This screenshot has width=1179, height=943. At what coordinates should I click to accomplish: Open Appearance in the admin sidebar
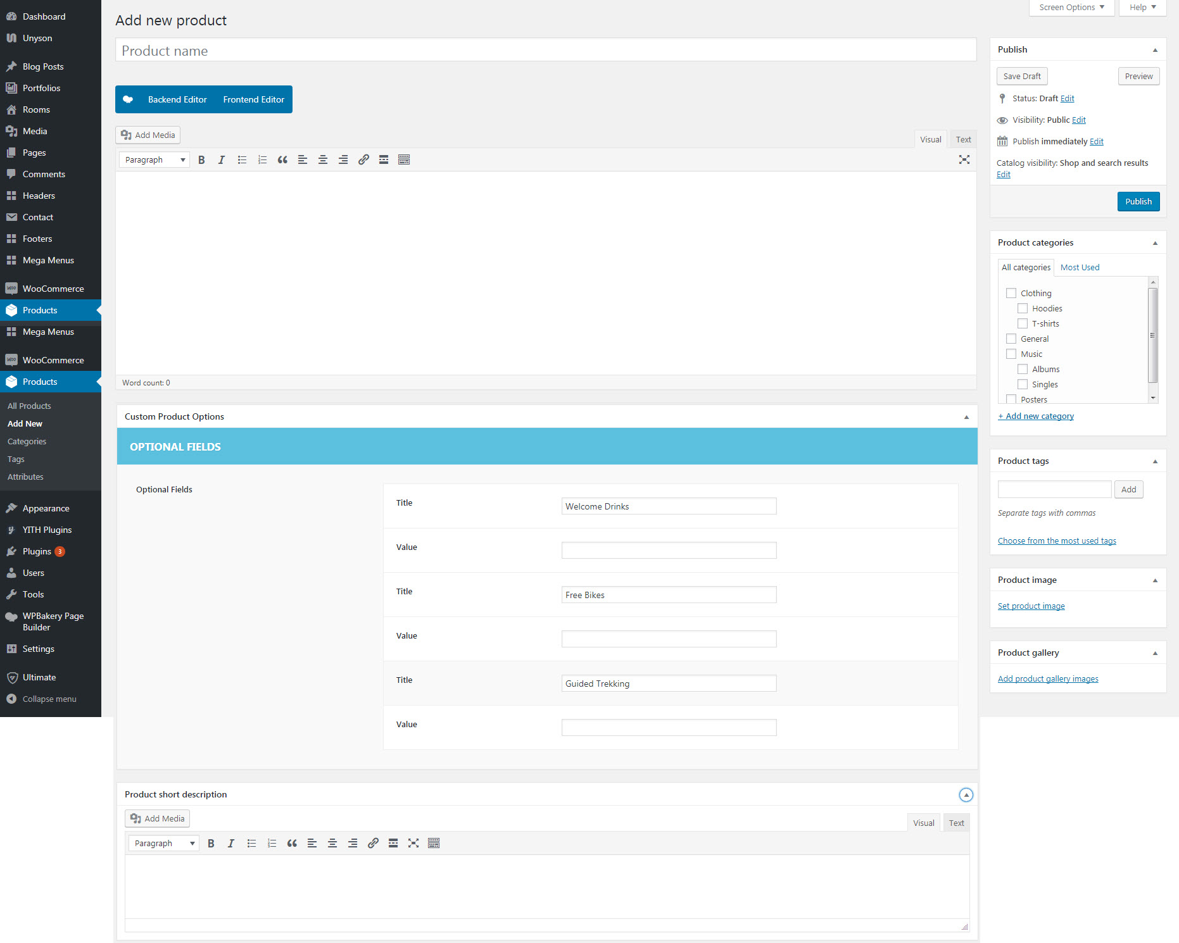pos(46,509)
